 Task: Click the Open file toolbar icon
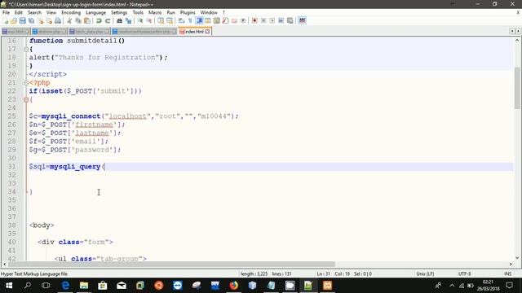pyautogui.click(x=14, y=20)
